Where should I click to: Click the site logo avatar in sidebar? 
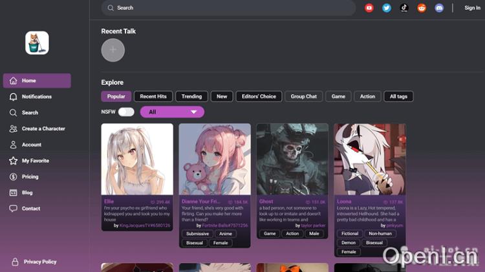(37, 43)
